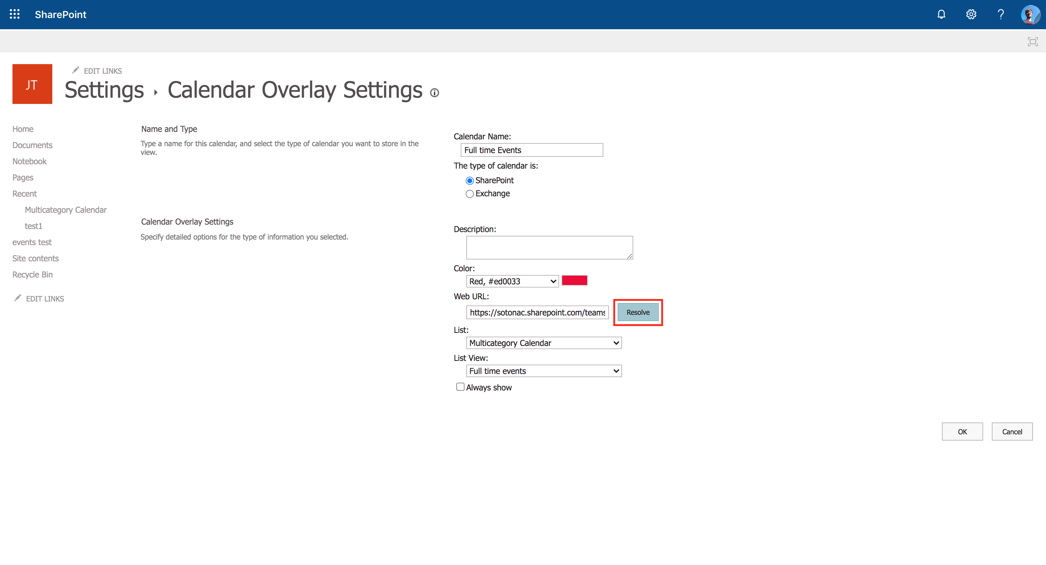Open Site contents from the sidebar

[35, 258]
